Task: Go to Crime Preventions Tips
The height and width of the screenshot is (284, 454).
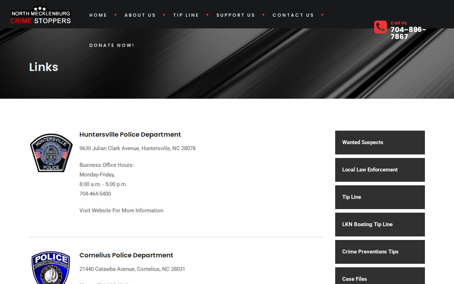Action: pyautogui.click(x=380, y=252)
